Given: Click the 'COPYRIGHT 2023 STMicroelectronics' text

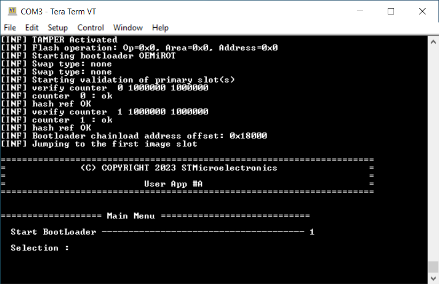Looking at the screenshot, I should click(189, 168).
